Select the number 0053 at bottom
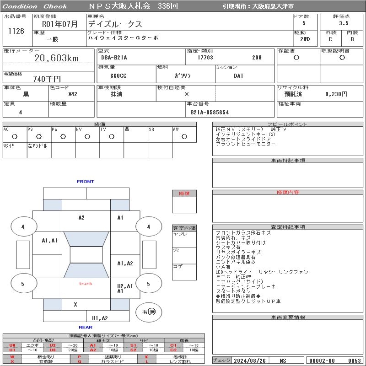366x366 pixels. click(355, 361)
